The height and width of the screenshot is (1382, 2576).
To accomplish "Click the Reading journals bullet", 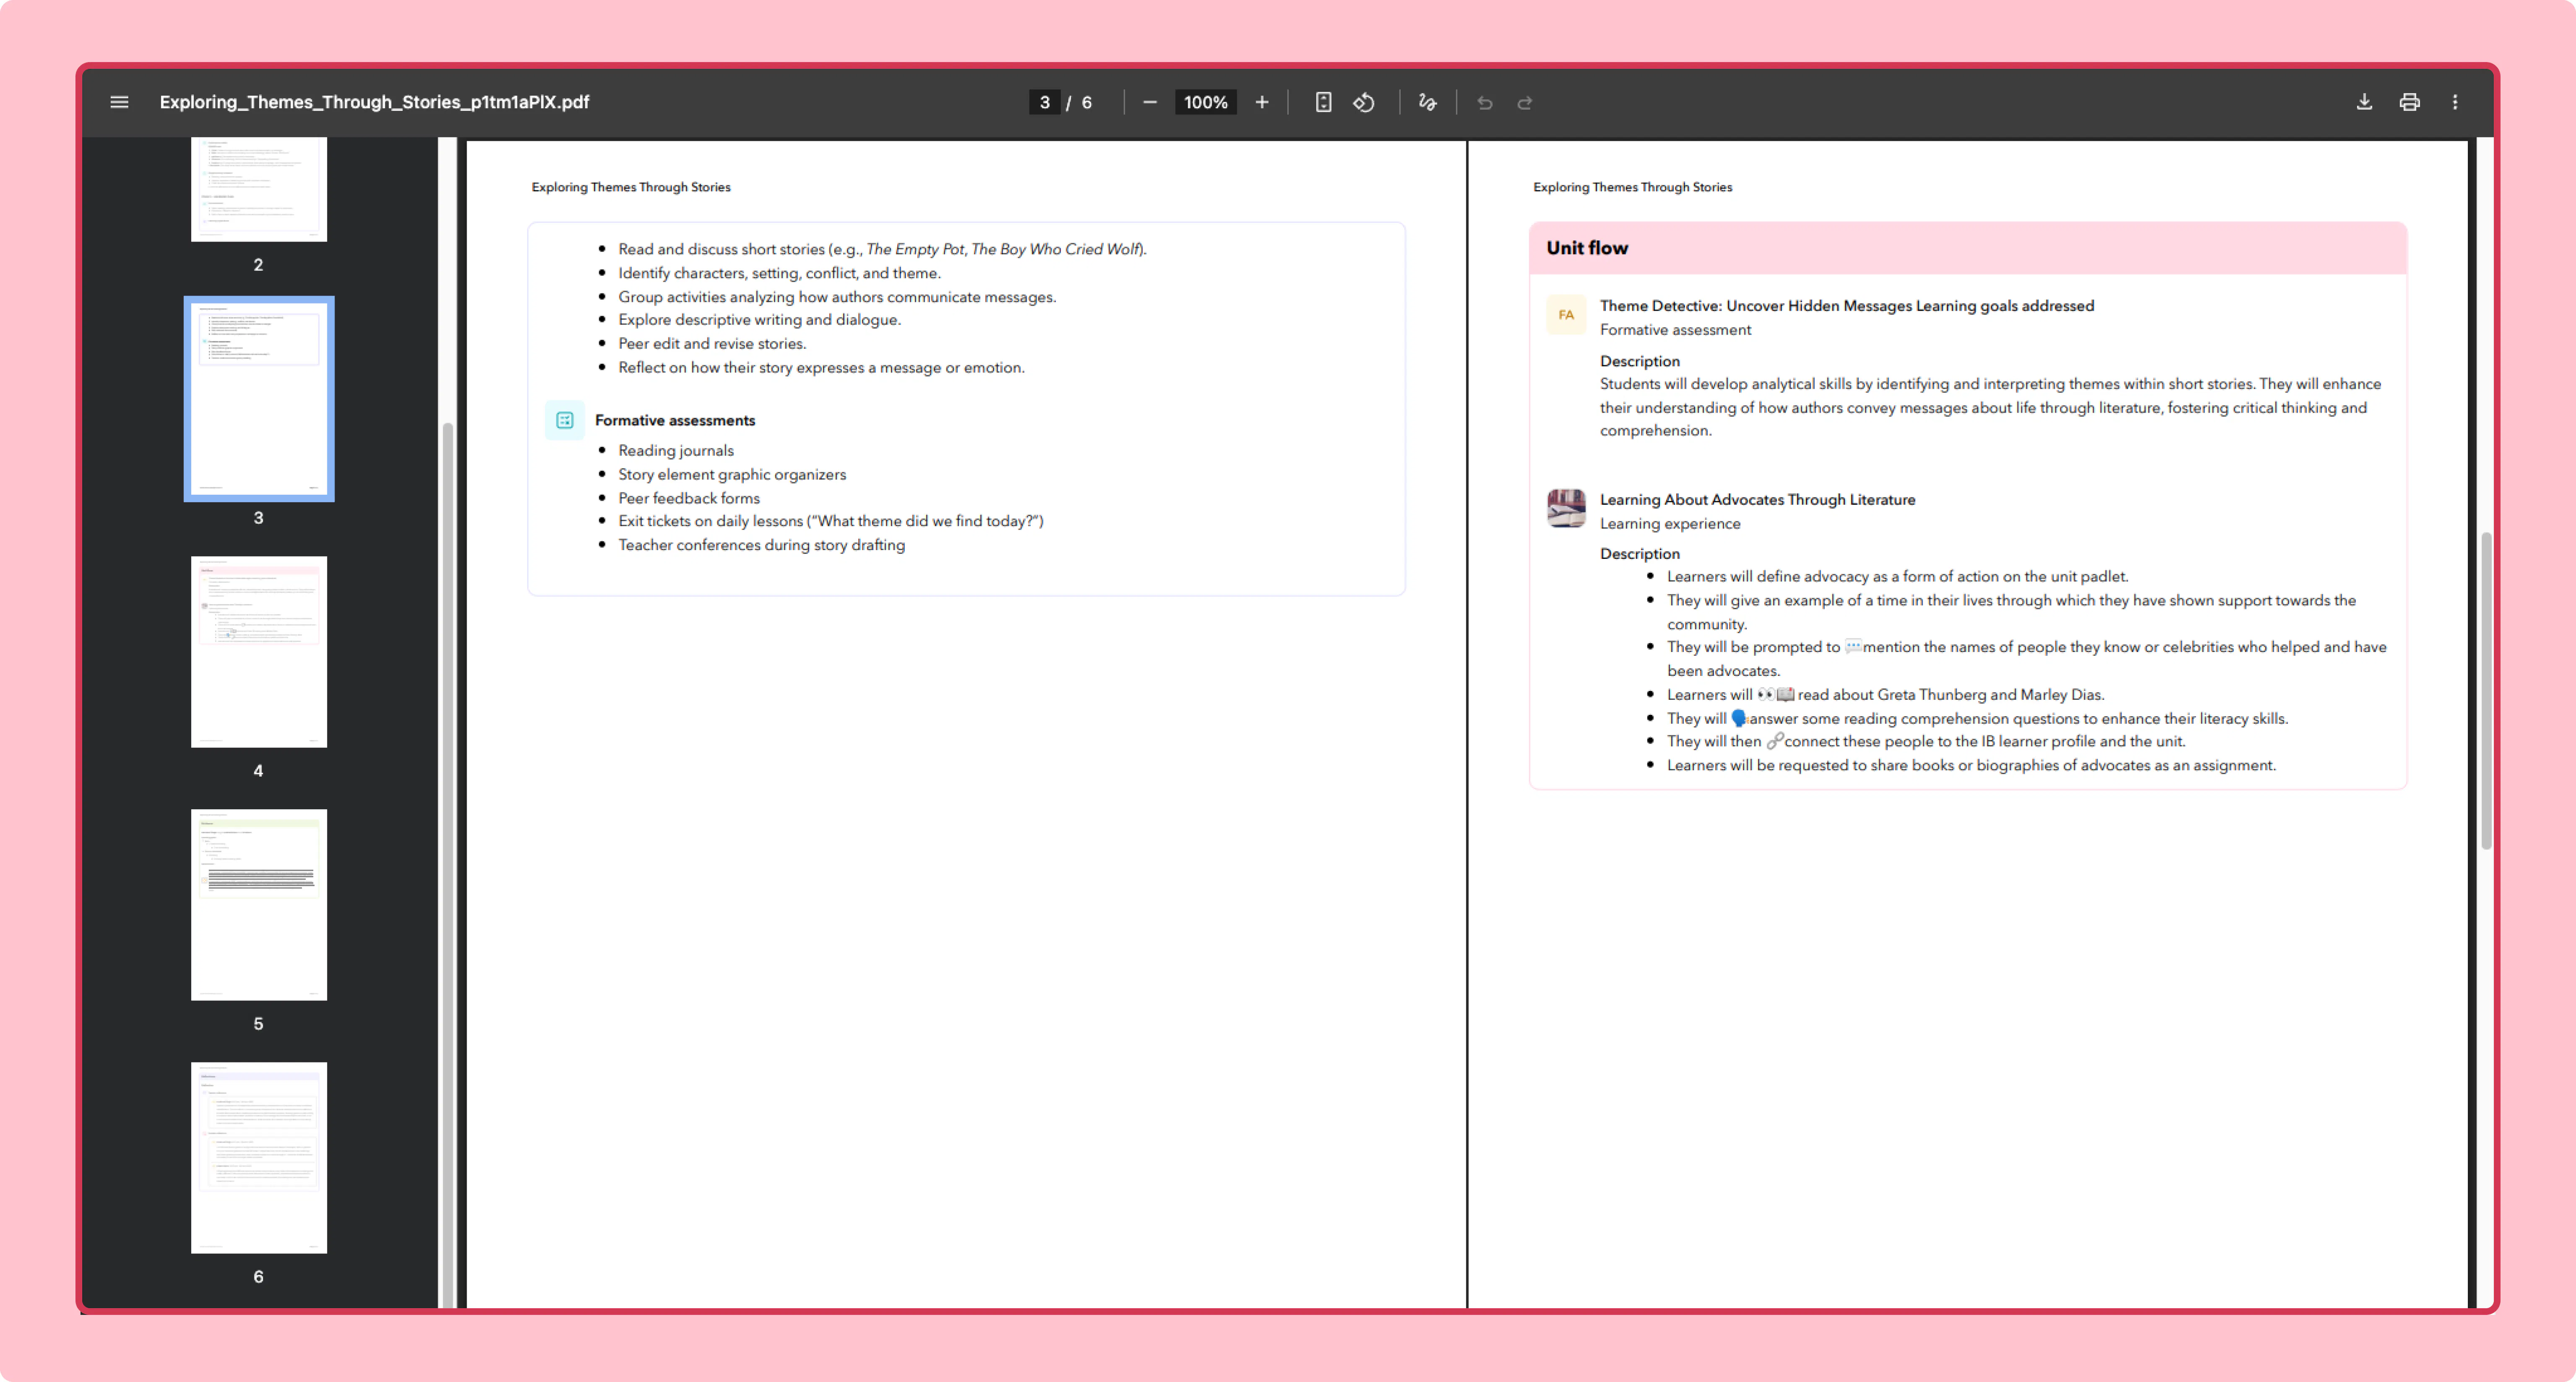I will click(676, 451).
